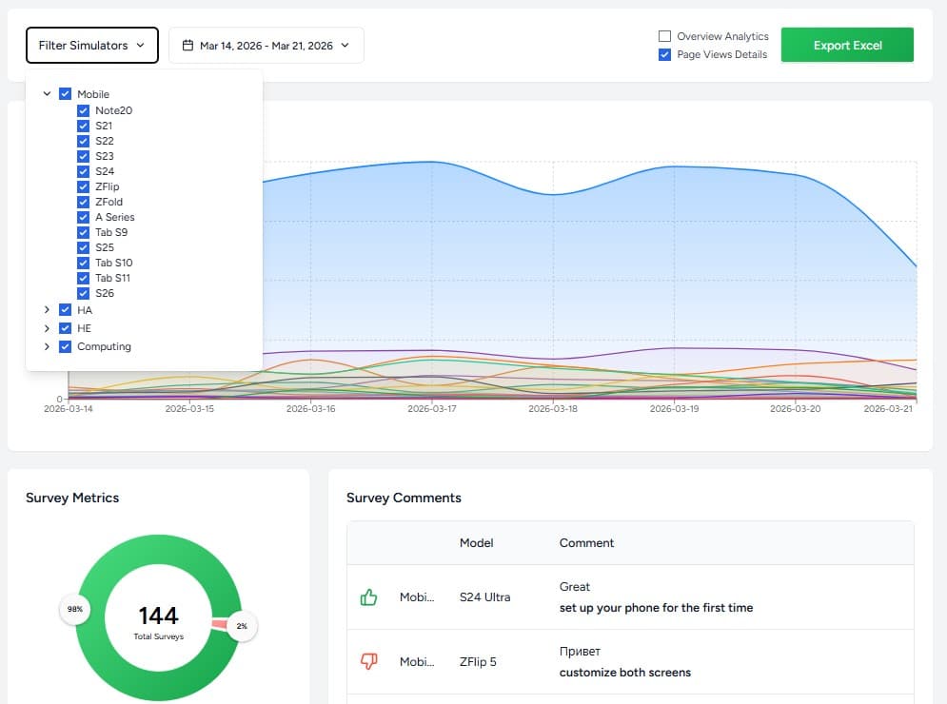Uncheck the ZFold simulator
Viewport: 947px width, 704px height.
[84, 202]
